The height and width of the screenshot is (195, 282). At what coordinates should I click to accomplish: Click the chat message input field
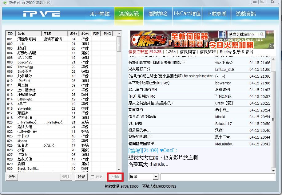click(217, 177)
